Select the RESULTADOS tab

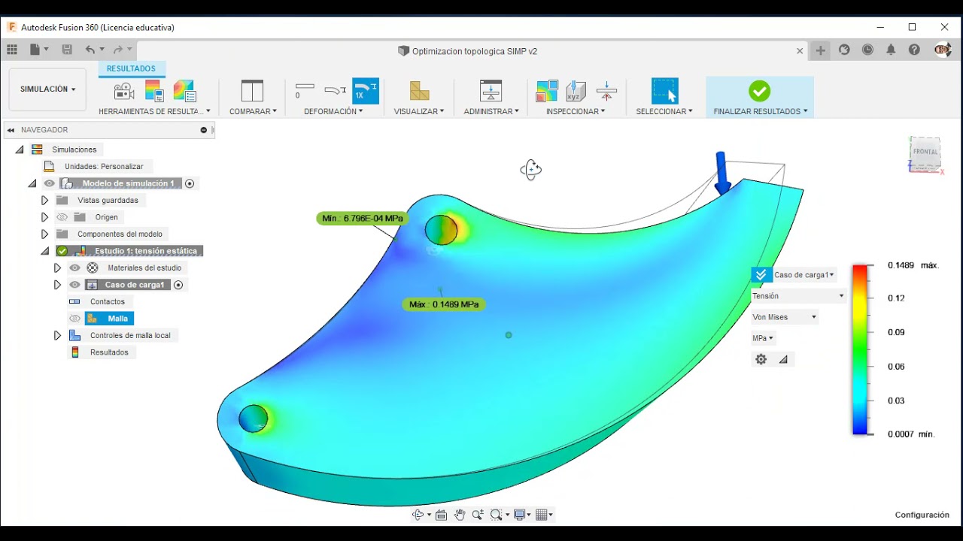pyautogui.click(x=131, y=68)
